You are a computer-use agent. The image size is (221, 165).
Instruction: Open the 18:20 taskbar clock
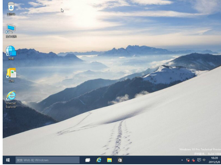[214, 158]
